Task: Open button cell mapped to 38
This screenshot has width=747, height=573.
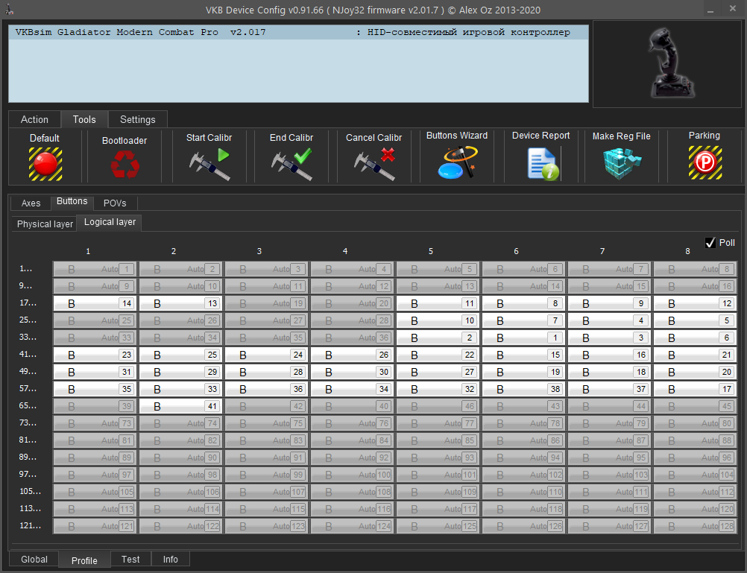Action: tap(523, 389)
